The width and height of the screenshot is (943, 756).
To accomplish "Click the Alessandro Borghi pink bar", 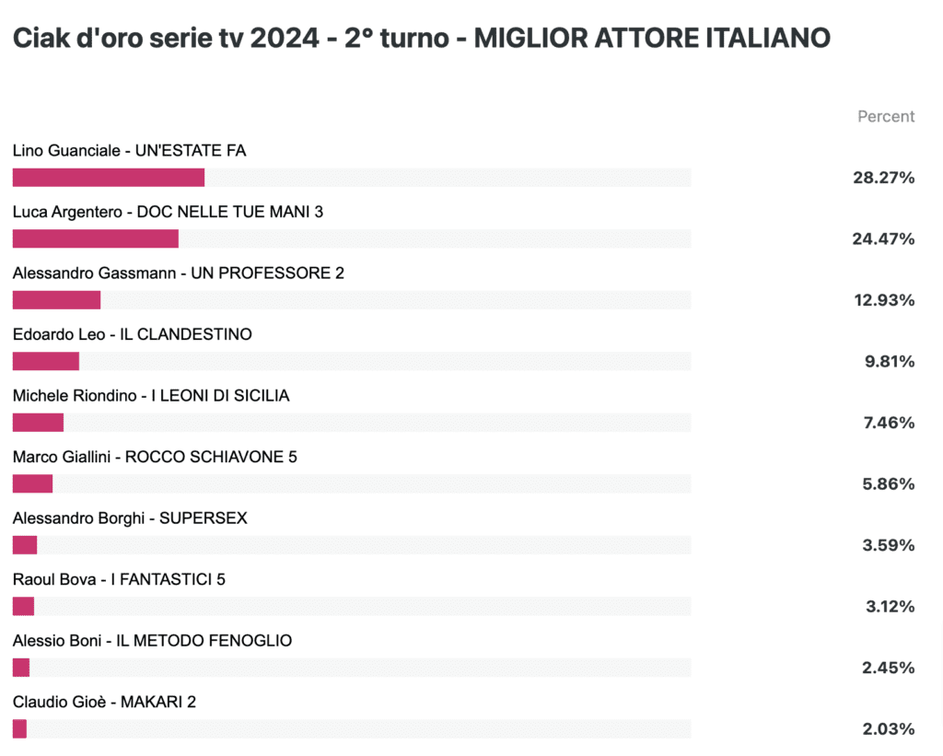I will (25, 545).
